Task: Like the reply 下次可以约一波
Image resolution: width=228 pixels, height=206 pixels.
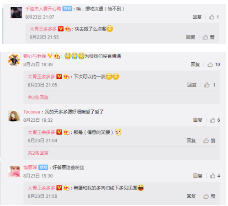Action: point(210,85)
